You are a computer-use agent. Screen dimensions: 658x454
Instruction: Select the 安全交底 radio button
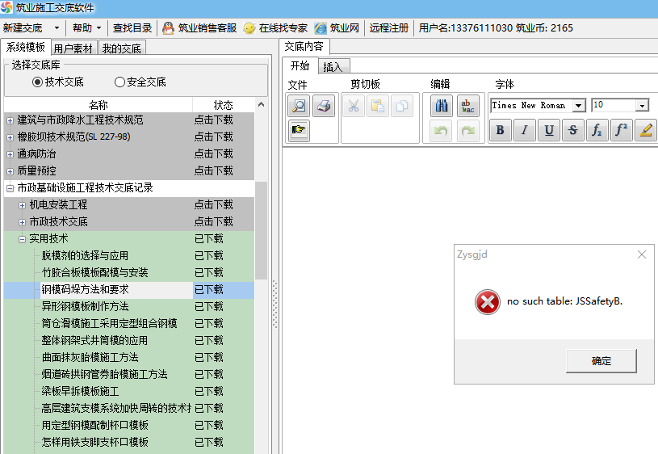120,82
